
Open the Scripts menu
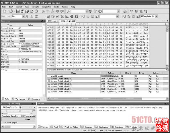(x=35, y=7)
